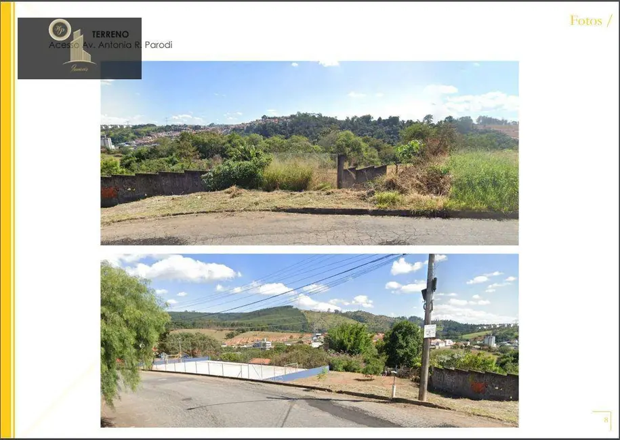620x440 pixels.
Task: Click the yellow vertical bar on left edge
Action: pyautogui.click(x=7, y=220)
